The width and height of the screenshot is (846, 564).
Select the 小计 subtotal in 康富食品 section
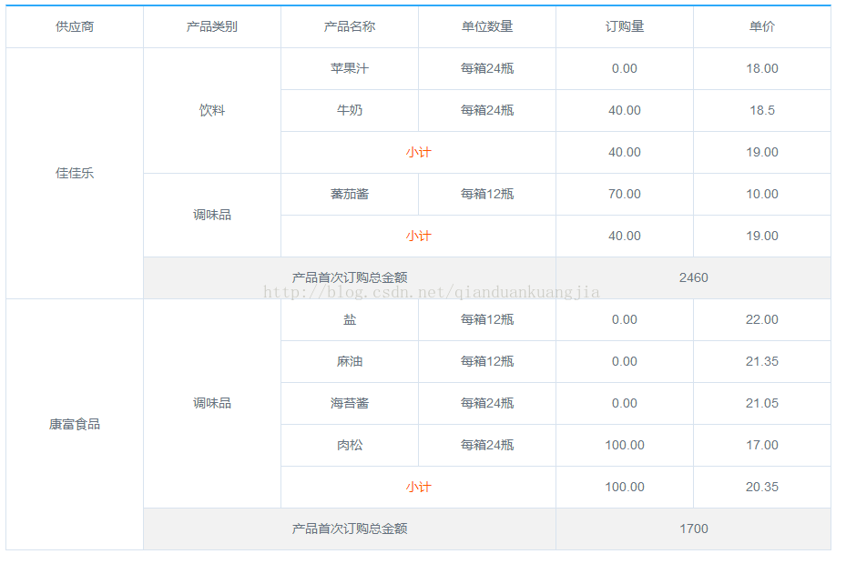[418, 487]
